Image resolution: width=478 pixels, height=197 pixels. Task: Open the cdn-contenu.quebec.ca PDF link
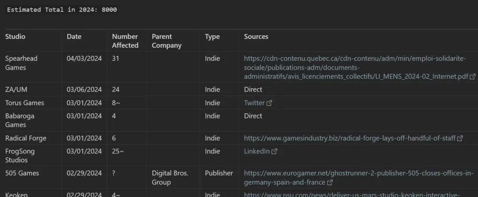pyautogui.click(x=354, y=67)
